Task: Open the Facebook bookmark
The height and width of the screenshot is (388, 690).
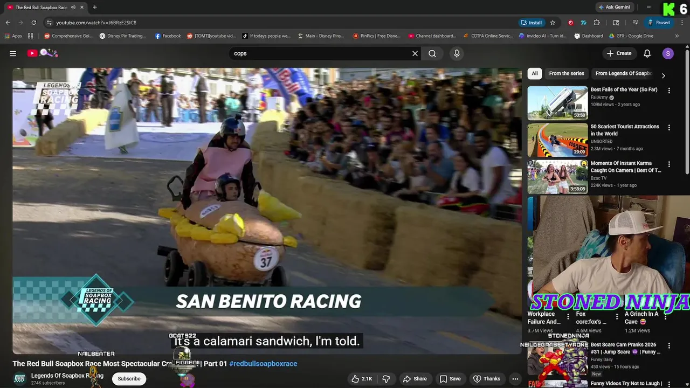Action: click(x=168, y=36)
